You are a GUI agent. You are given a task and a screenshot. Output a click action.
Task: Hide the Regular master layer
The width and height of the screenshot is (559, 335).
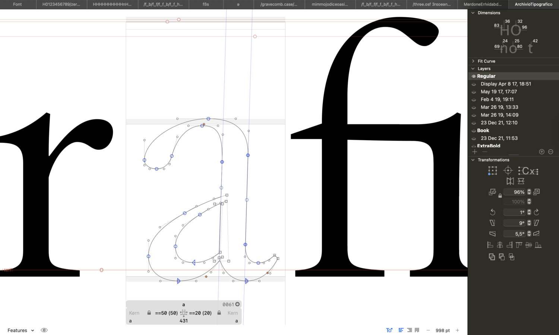[474, 76]
